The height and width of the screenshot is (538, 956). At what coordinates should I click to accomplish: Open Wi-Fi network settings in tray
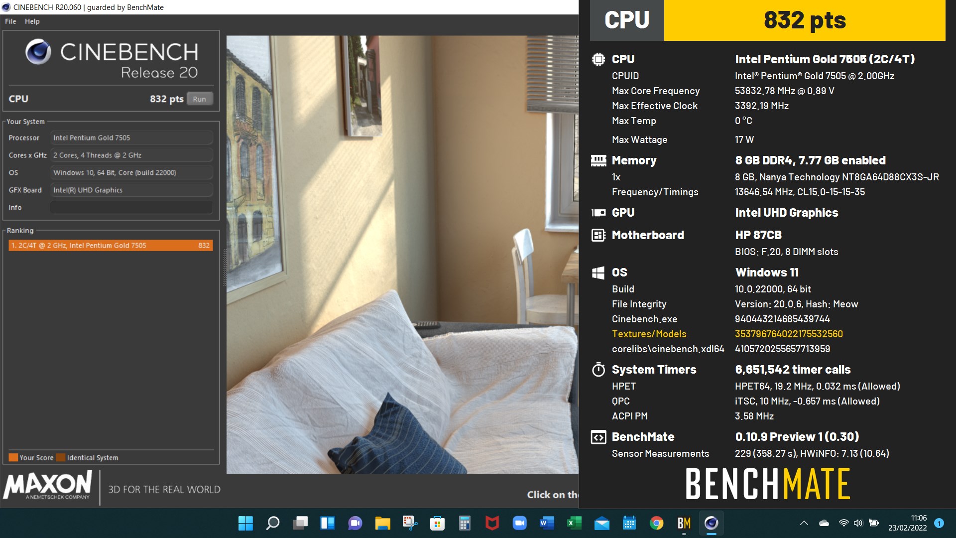843,523
